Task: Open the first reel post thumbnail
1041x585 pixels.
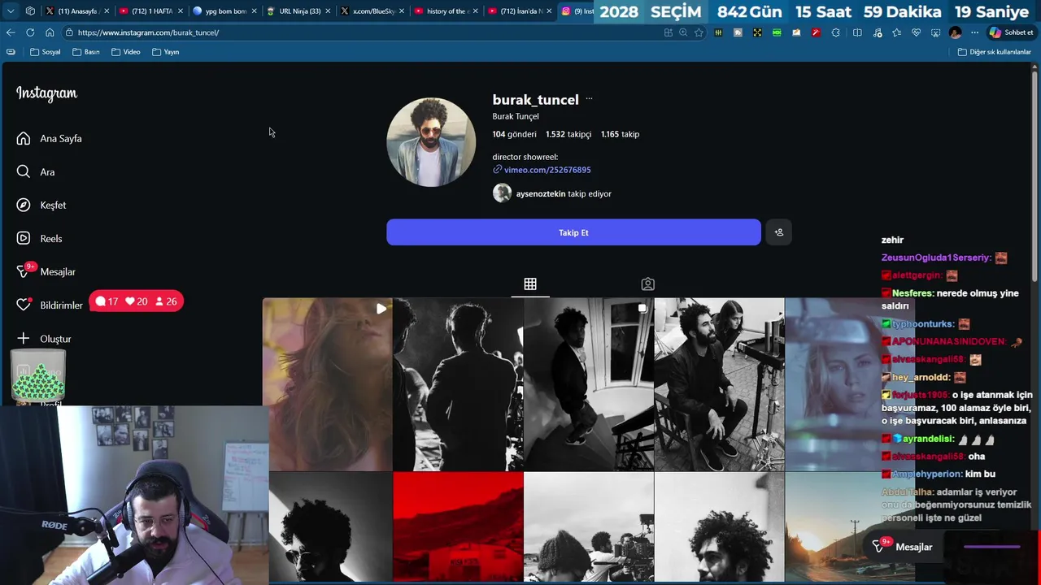Action: coord(327,383)
